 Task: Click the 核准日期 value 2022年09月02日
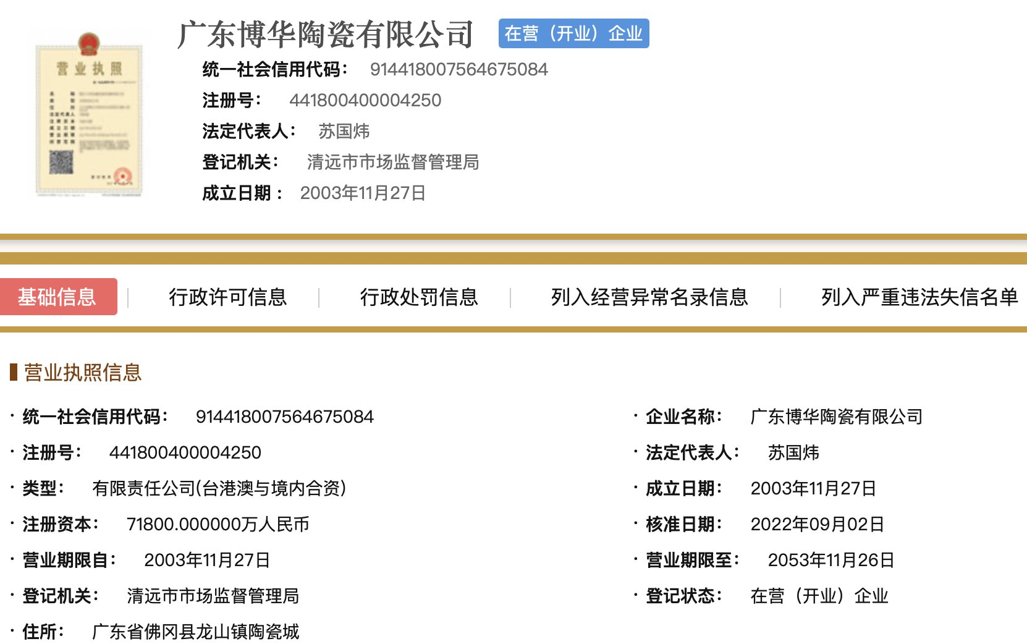coord(817,524)
